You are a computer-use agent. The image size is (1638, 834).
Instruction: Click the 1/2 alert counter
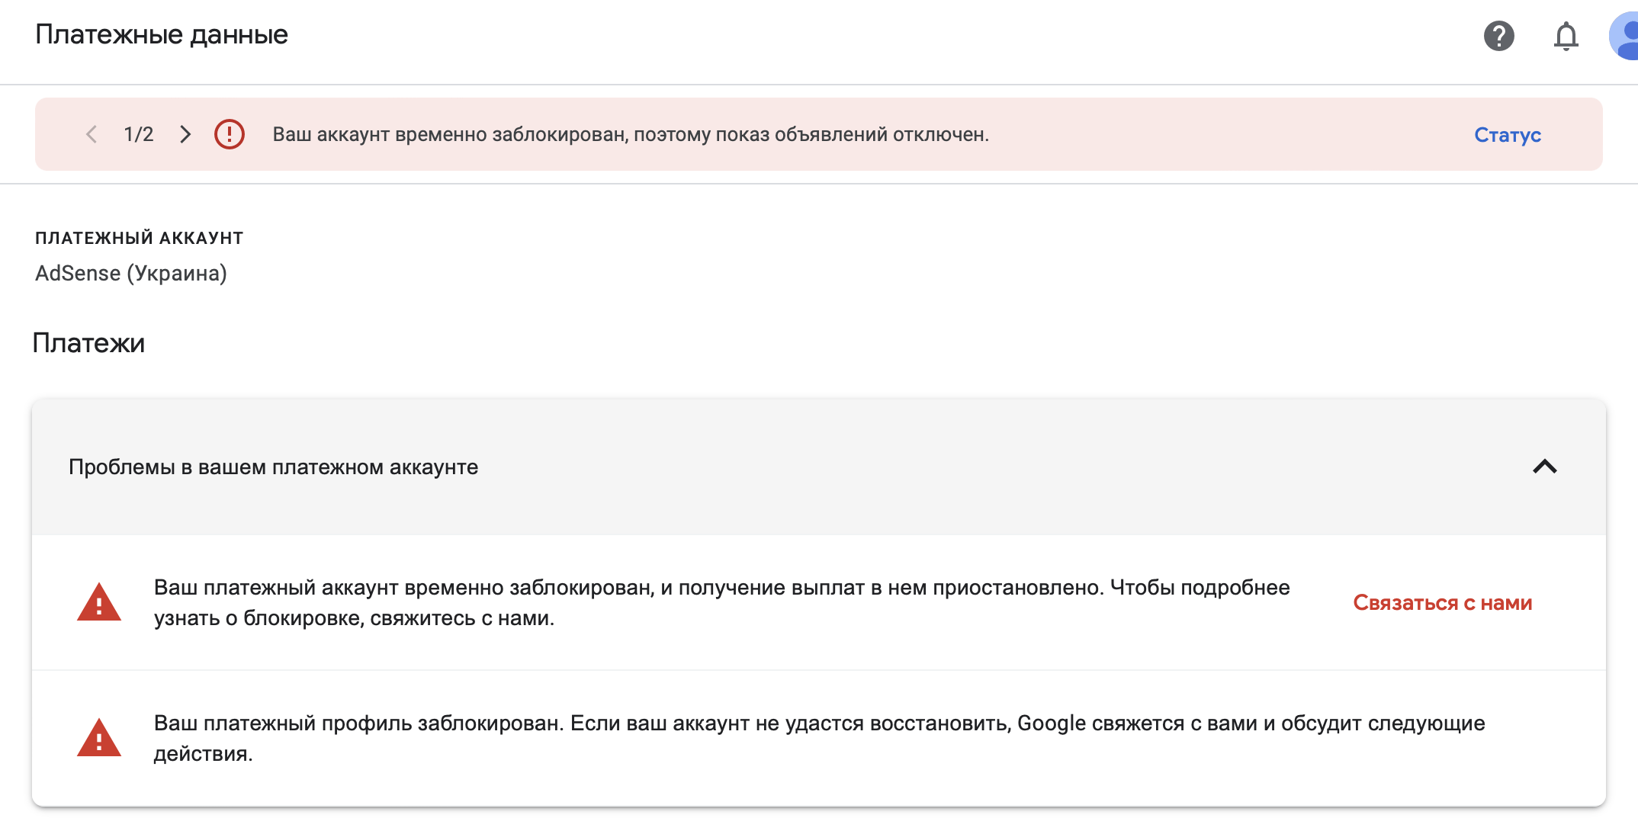(139, 135)
